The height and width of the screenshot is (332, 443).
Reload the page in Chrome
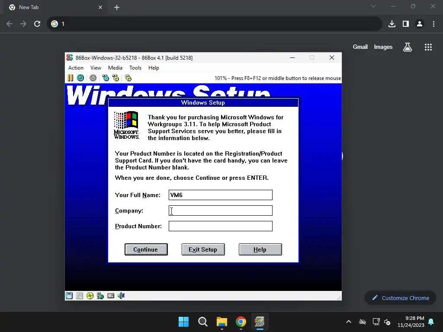(x=37, y=24)
